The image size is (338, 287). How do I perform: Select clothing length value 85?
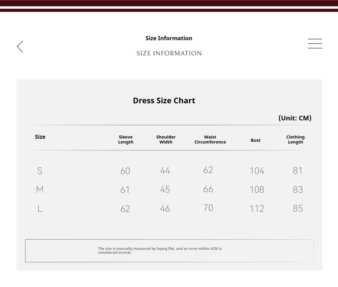(x=298, y=208)
